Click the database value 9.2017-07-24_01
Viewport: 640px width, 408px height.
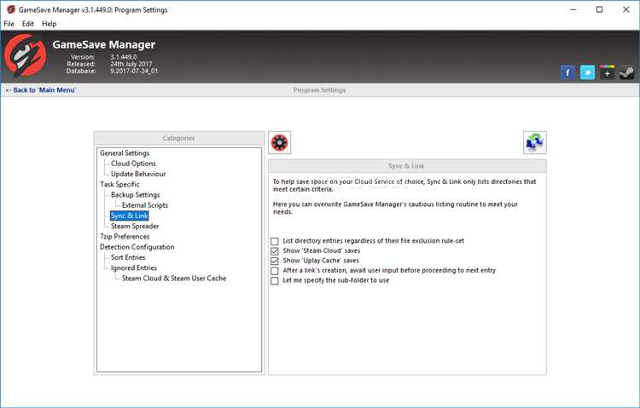(x=134, y=71)
